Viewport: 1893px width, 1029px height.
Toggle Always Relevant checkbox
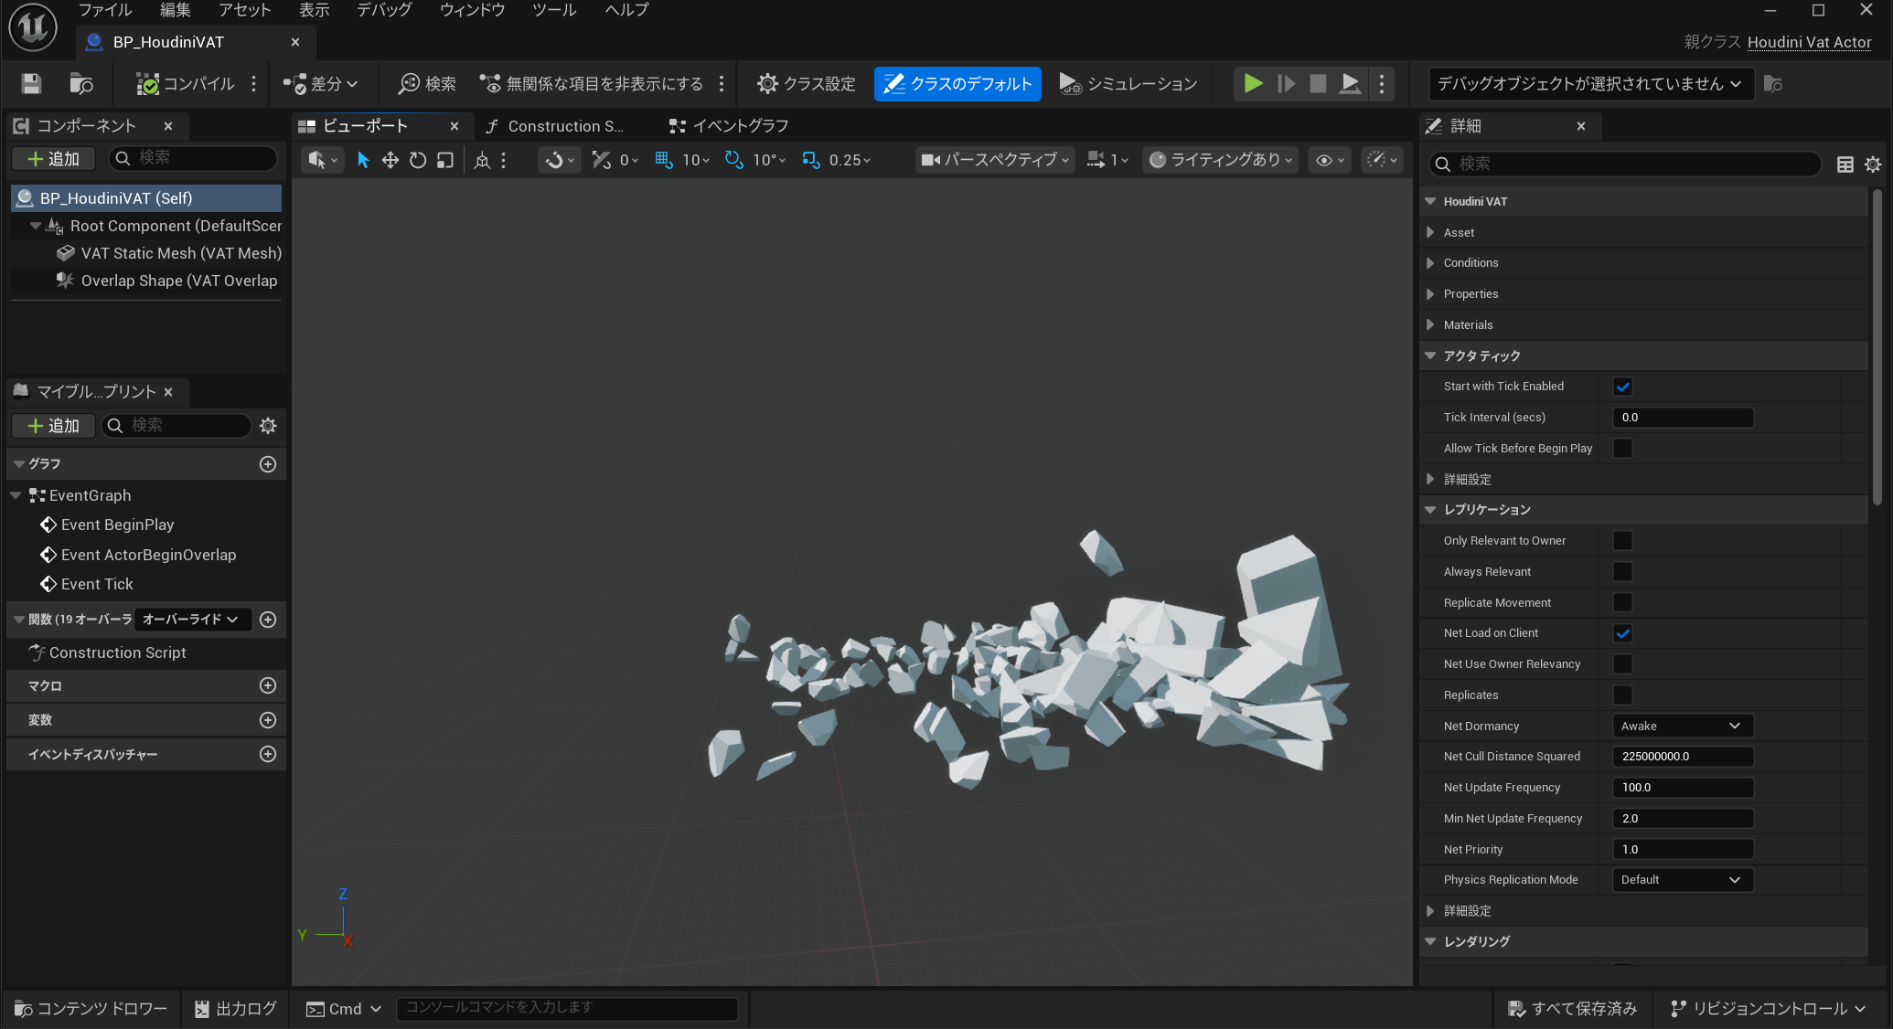pyautogui.click(x=1622, y=572)
